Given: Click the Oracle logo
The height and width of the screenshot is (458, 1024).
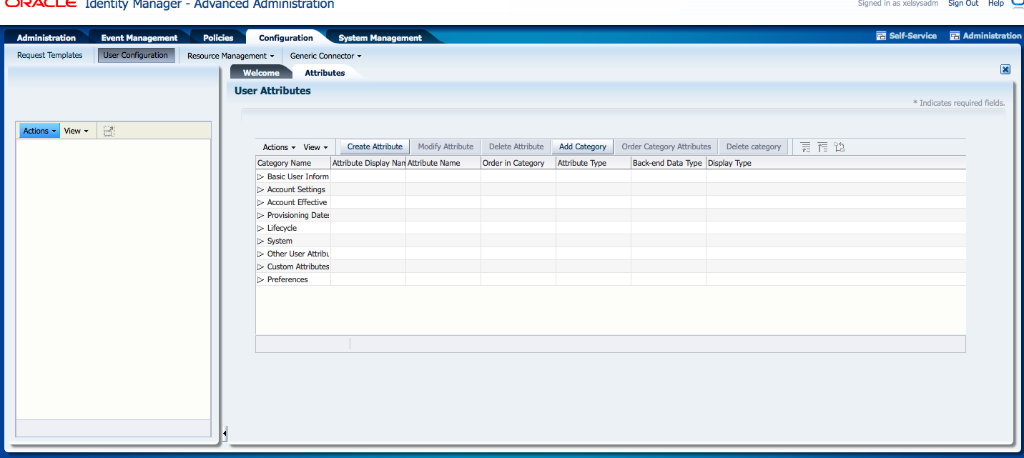Looking at the screenshot, I should [39, 4].
